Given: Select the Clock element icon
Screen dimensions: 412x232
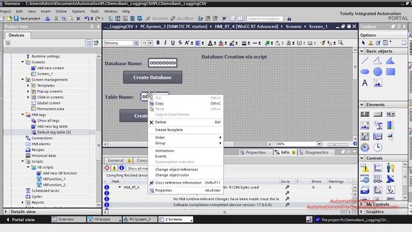Looking at the screenshot, I should (x=378, y=148).
